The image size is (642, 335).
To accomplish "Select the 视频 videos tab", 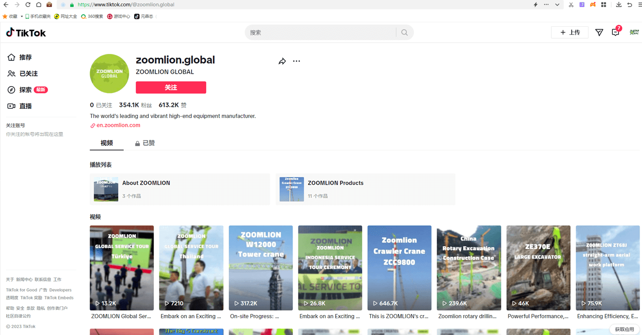I will tap(106, 143).
